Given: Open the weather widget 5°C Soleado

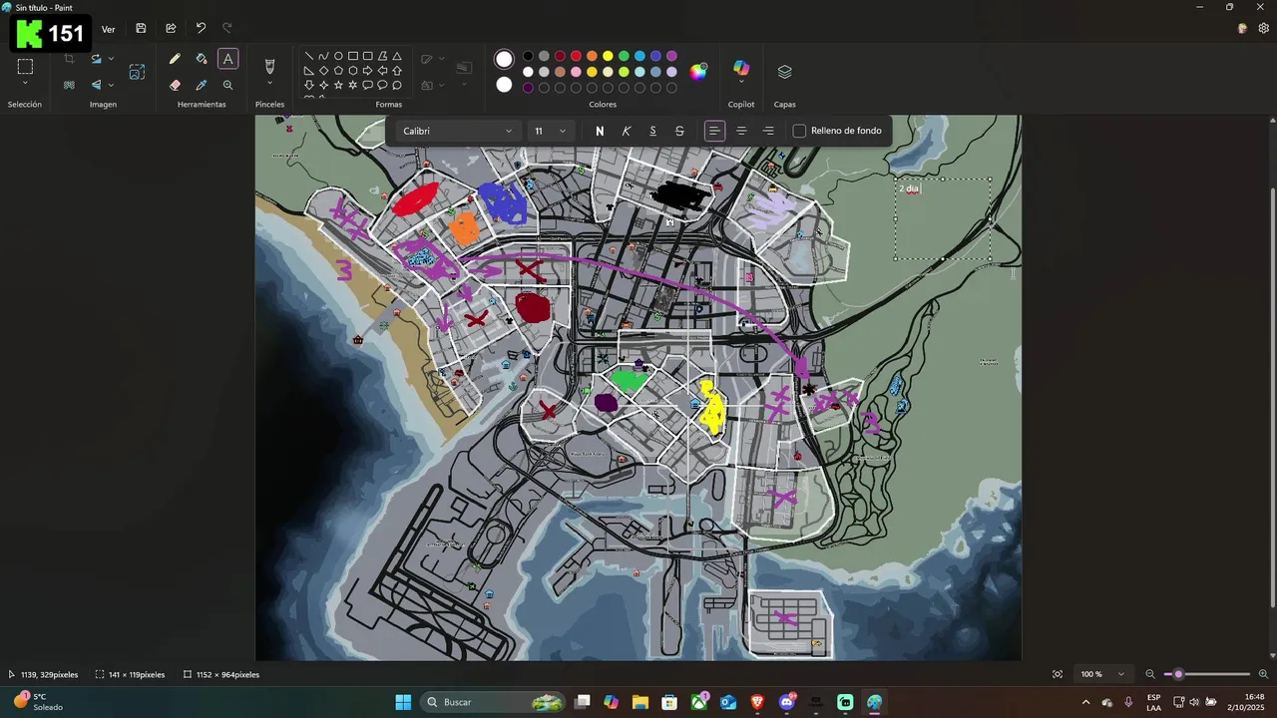Looking at the screenshot, I should pyautogui.click(x=40, y=702).
